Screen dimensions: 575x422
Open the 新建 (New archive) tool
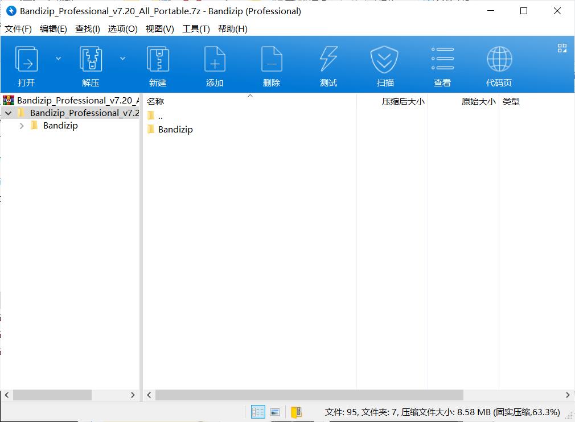(158, 64)
